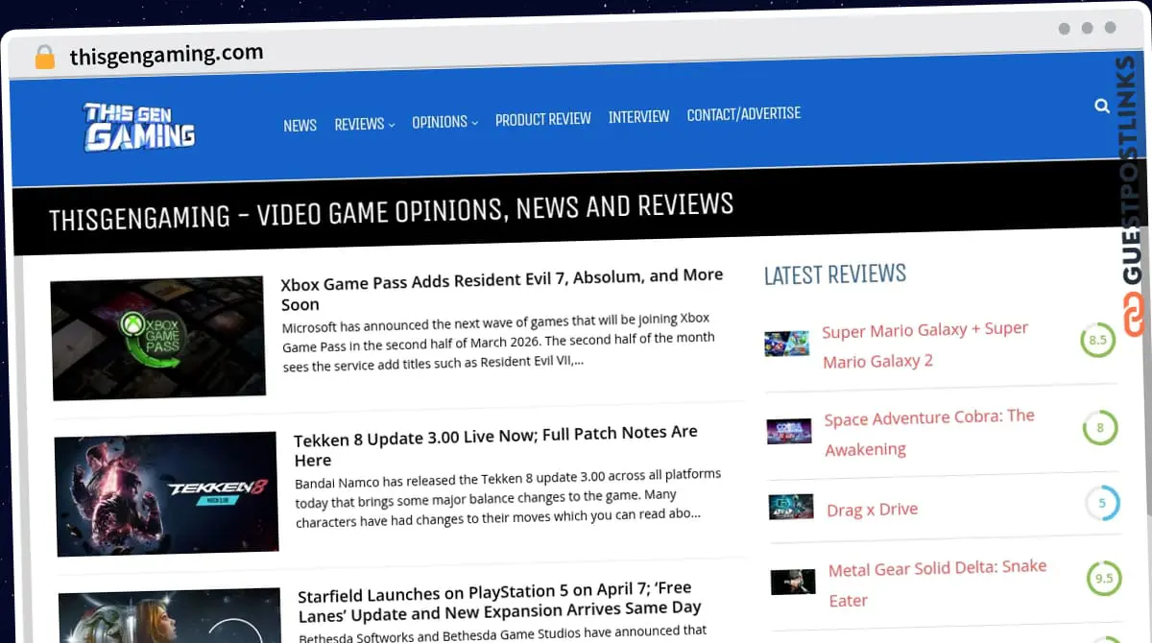
Task: Click the Starfield article image
Action: click(169, 619)
